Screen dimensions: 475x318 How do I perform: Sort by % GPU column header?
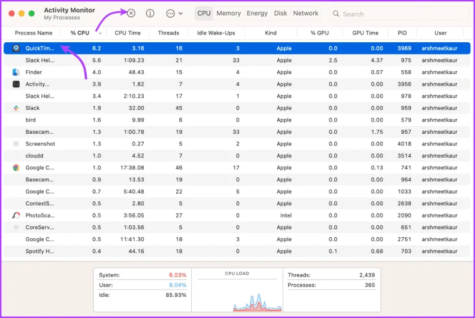click(319, 33)
